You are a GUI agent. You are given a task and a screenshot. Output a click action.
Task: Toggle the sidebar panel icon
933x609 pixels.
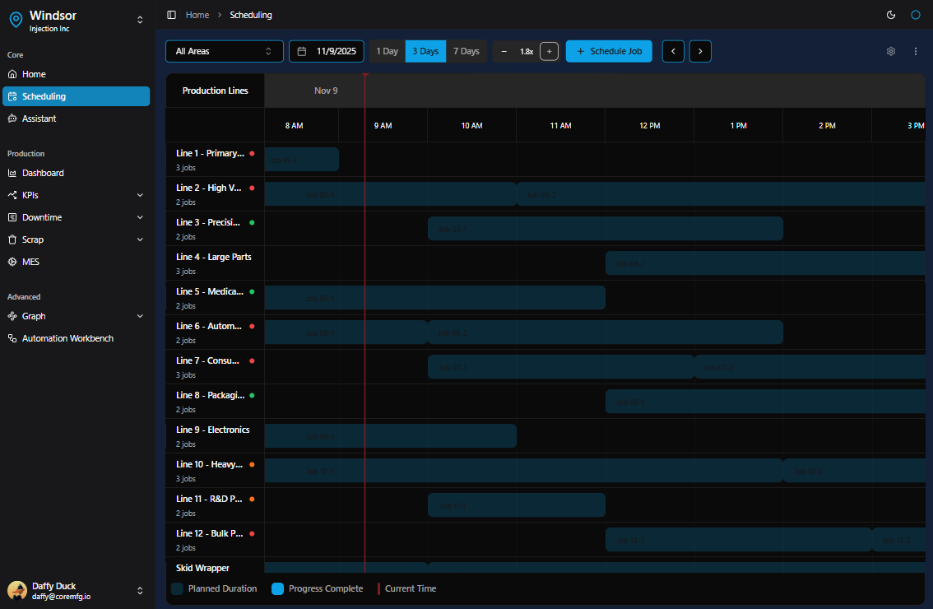[171, 15]
